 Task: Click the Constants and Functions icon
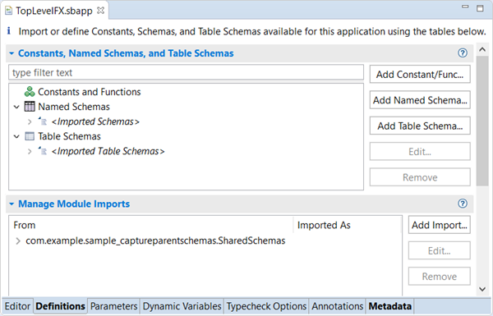point(30,92)
